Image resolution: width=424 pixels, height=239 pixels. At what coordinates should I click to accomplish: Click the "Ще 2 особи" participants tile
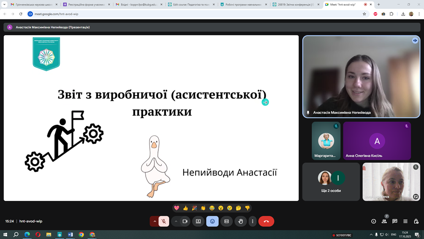coord(331,182)
